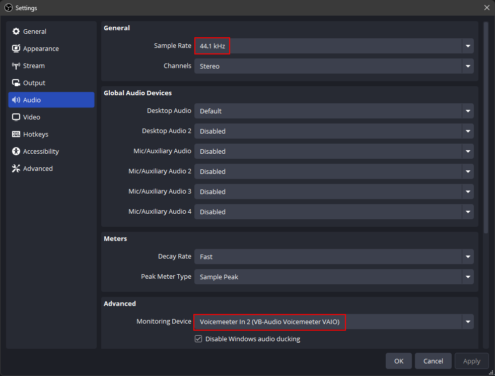Open Hotkeys keyboard icon
This screenshot has width=495, height=376.
tap(16, 134)
